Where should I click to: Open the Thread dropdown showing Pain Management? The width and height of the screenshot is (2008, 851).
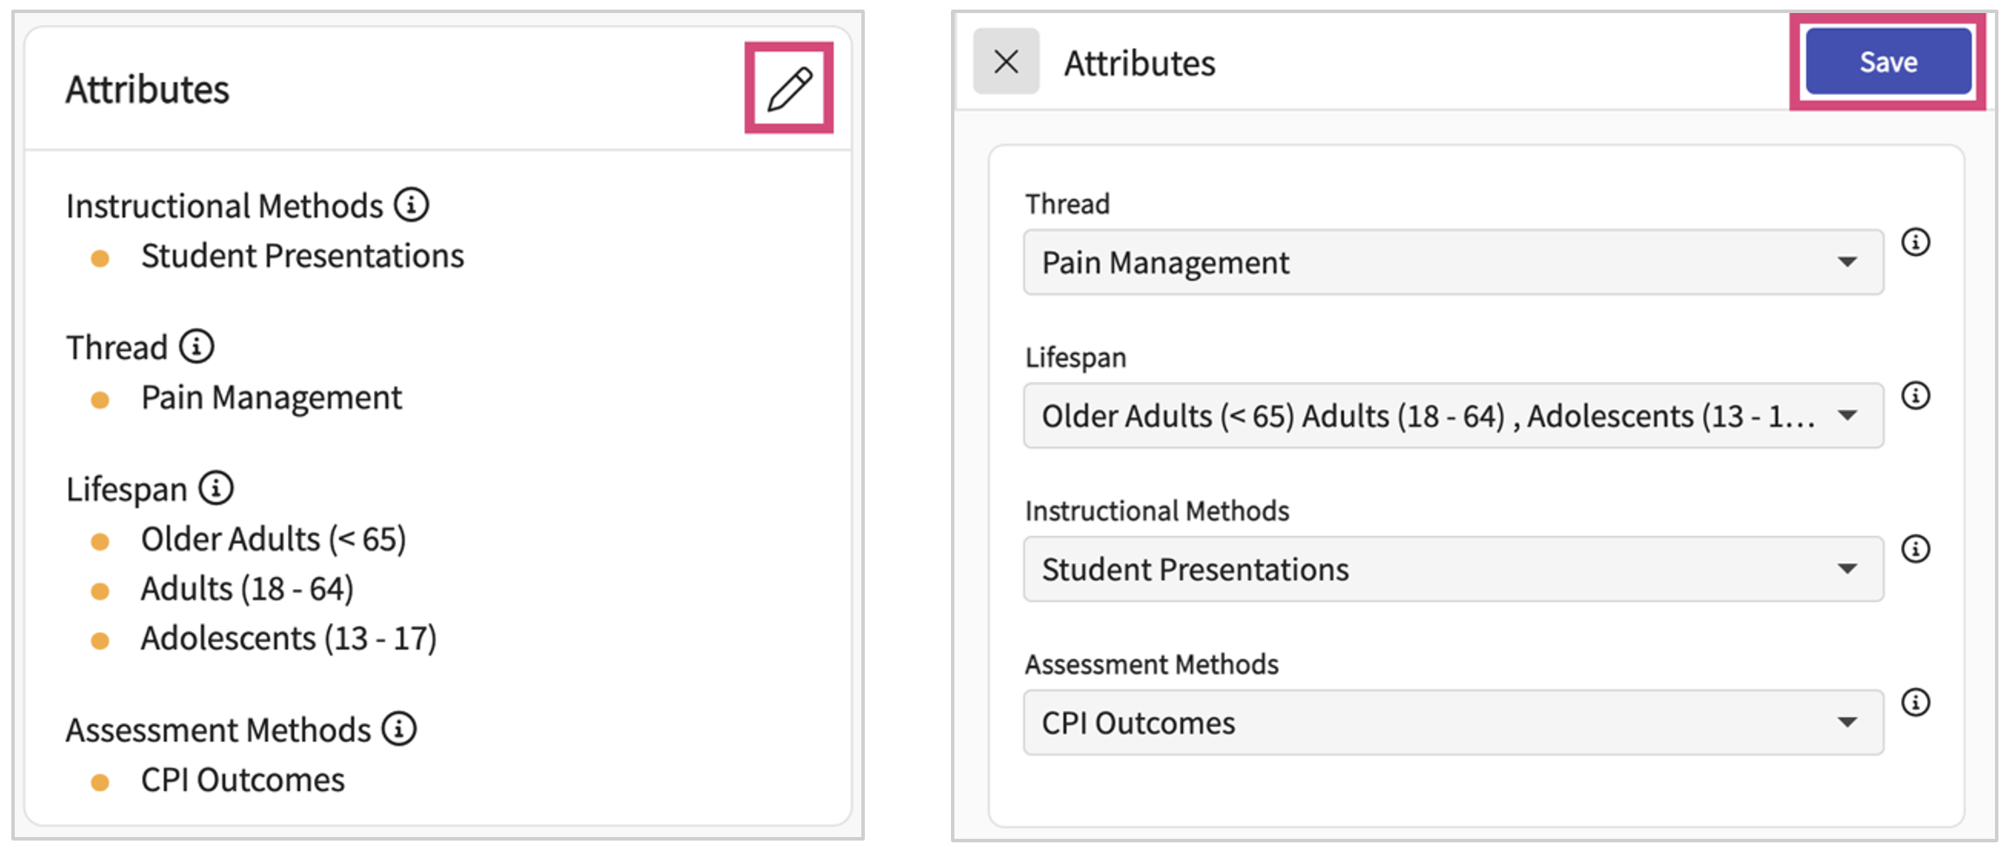tap(1453, 263)
